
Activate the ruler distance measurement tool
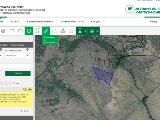[46, 31]
